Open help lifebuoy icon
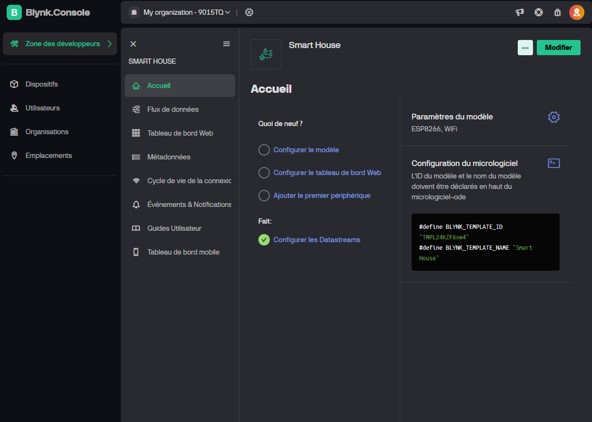This screenshot has width=592, height=422. 539,12
